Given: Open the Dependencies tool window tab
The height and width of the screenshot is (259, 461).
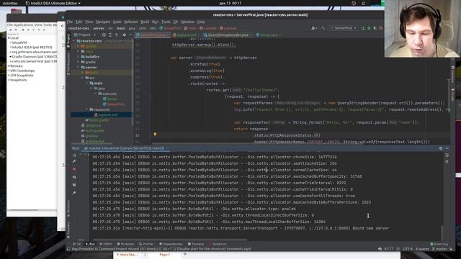Looking at the screenshot, I should [x=171, y=244].
